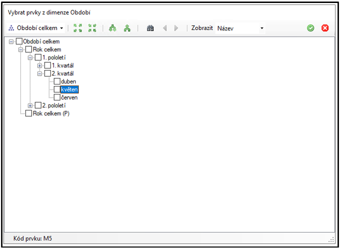Check the Rok celkem checkbox
This screenshot has height=248, width=341.
pos(29,50)
